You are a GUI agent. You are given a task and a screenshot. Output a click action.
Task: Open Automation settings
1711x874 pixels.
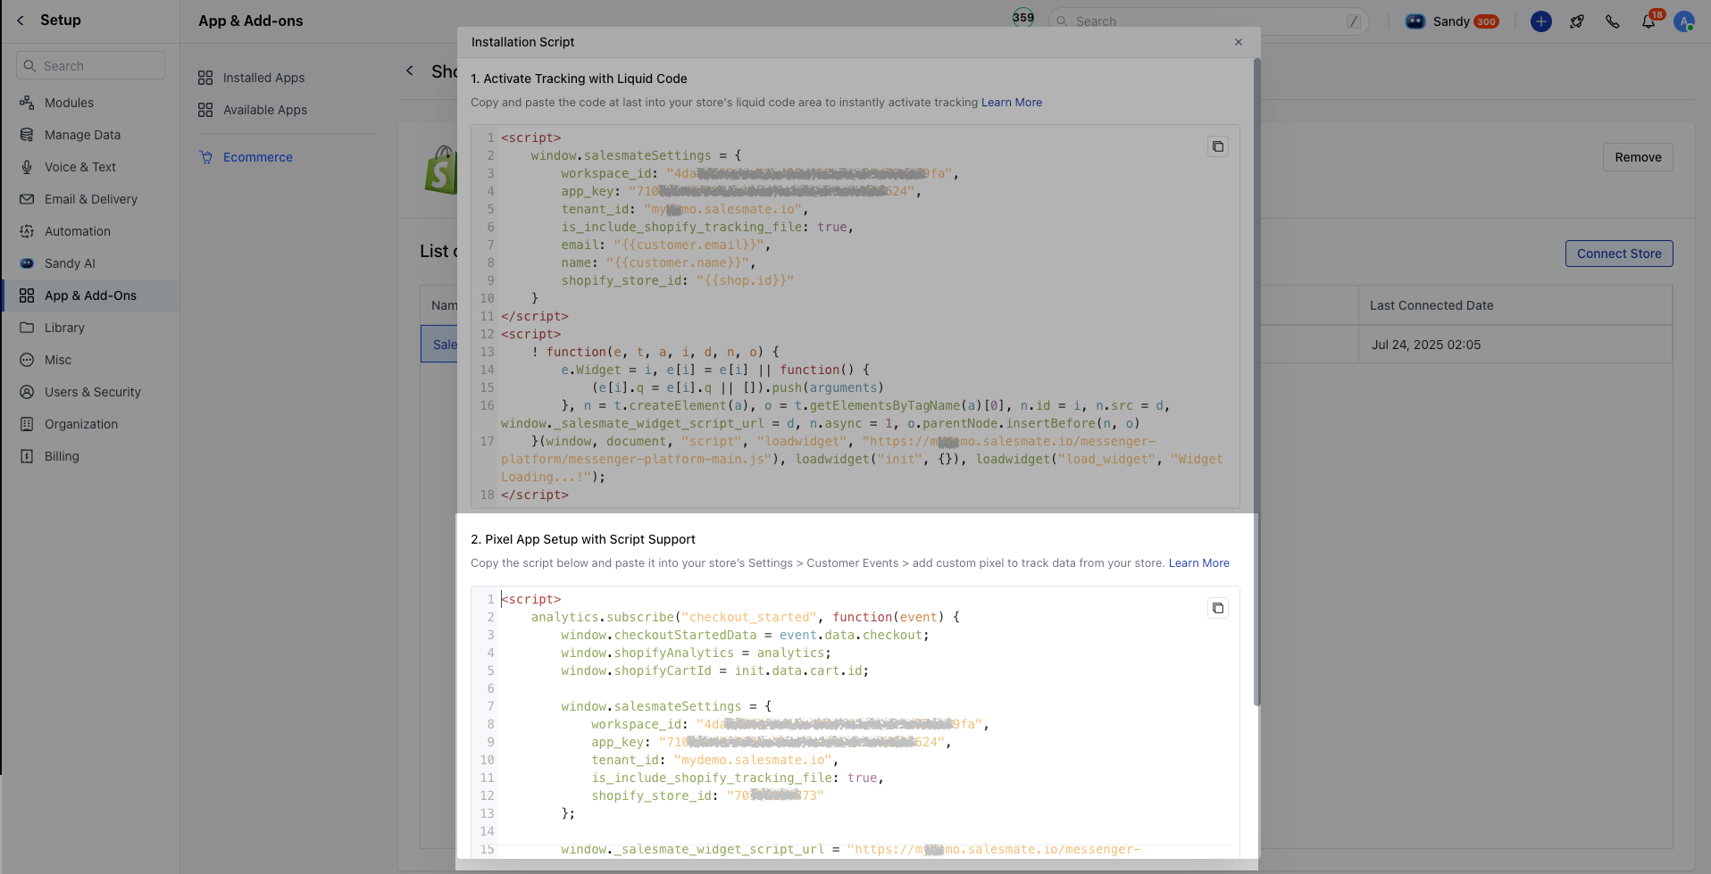pos(90,231)
